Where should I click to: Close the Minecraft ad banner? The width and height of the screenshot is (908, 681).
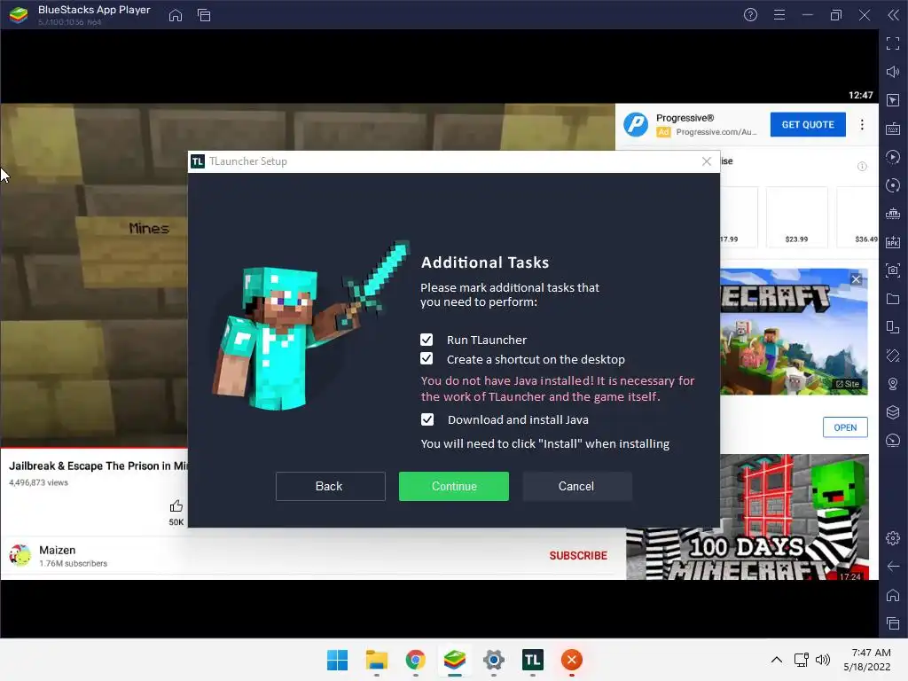click(856, 279)
